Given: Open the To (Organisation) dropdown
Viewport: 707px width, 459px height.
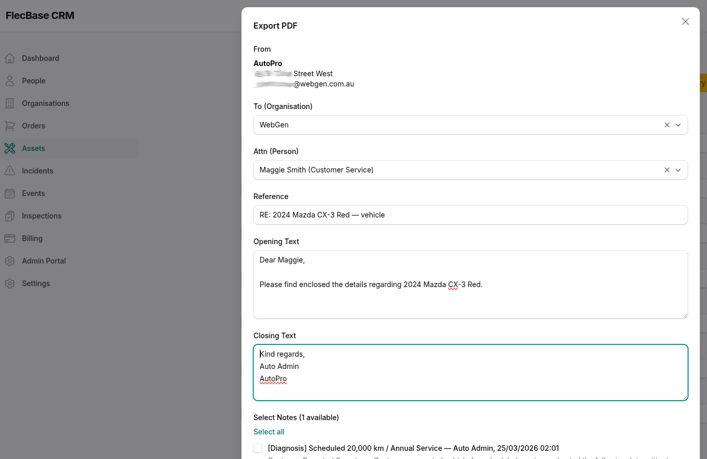Looking at the screenshot, I should pos(678,125).
